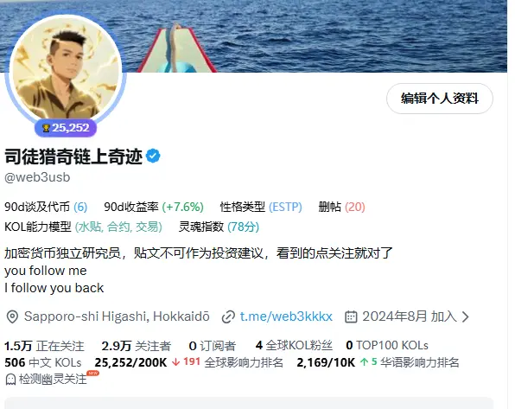Click 编辑个人资料 button
Viewport: 515px width, 409px height.
(440, 99)
